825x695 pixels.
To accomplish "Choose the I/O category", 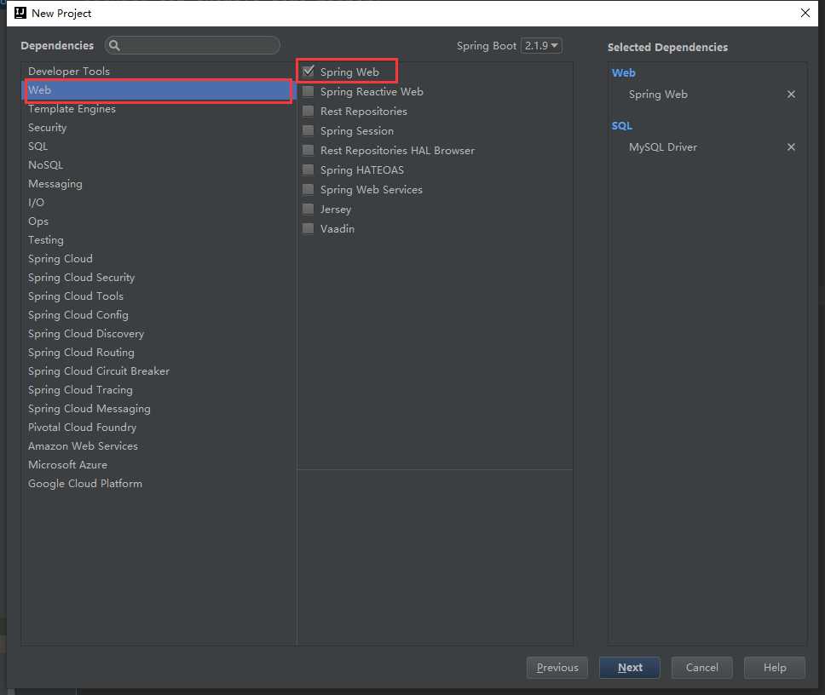I will coord(159,203).
